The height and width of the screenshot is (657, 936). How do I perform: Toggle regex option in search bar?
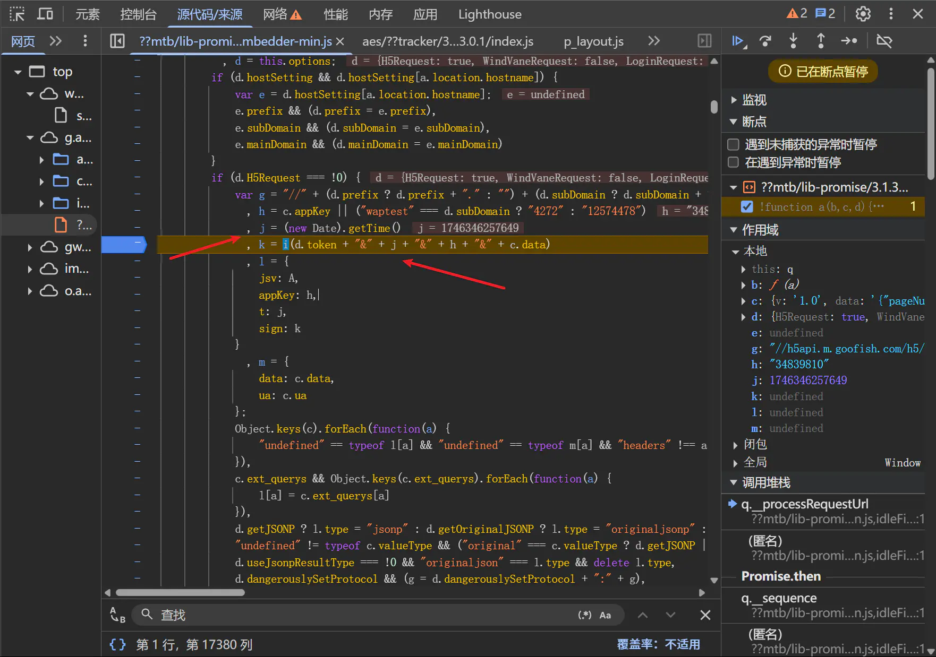(x=584, y=615)
